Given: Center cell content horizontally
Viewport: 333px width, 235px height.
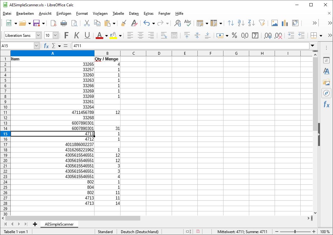Looking at the screenshot, I should pyautogui.click(x=141, y=35).
